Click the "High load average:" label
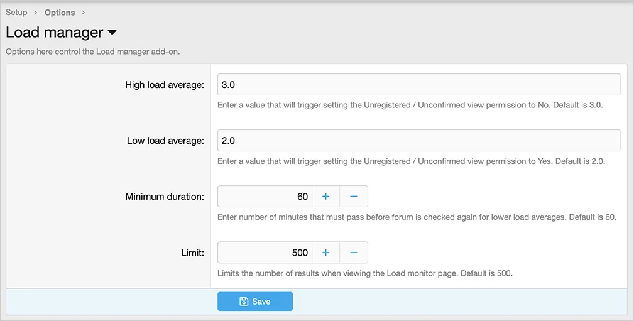The height and width of the screenshot is (321, 634). [164, 85]
